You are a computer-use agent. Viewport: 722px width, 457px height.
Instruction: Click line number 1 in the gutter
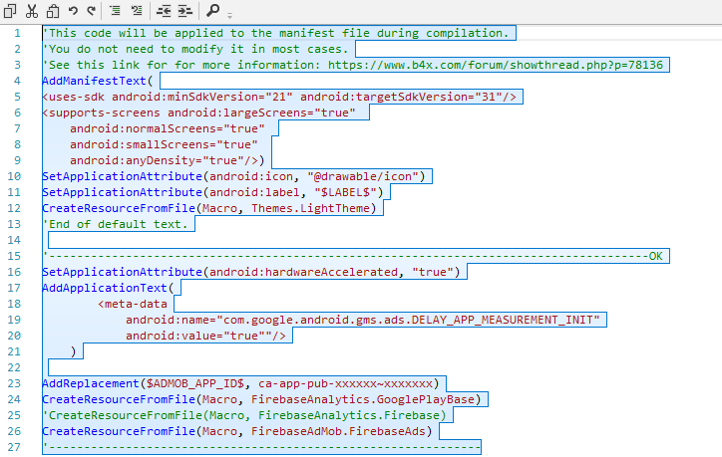17,33
